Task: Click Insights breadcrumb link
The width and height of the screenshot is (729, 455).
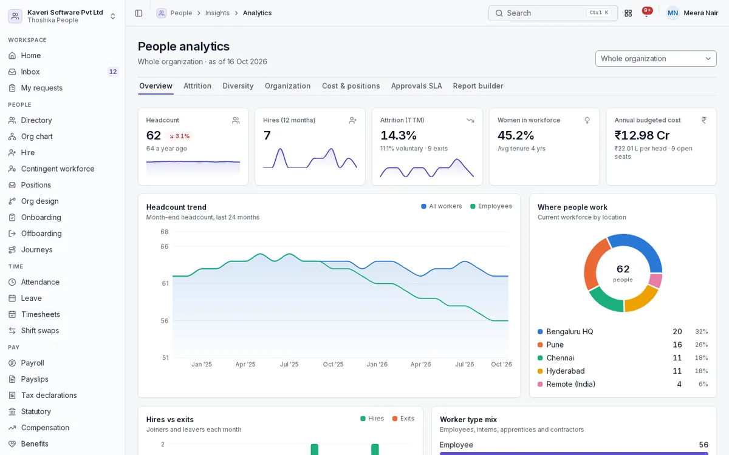Action: pos(217,13)
